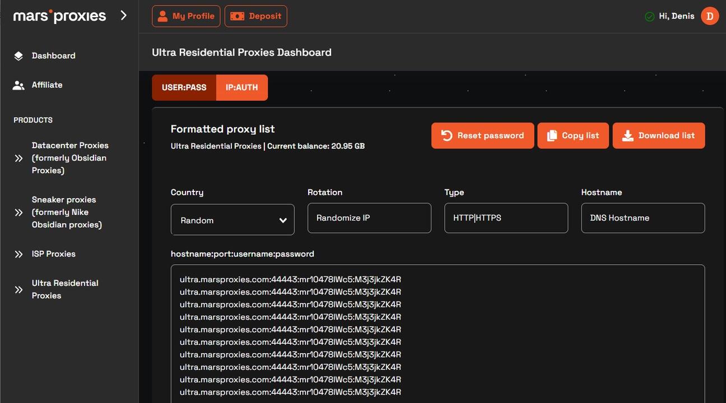
Task: Switch to the USER:PASS tab
Action: pyautogui.click(x=184, y=88)
